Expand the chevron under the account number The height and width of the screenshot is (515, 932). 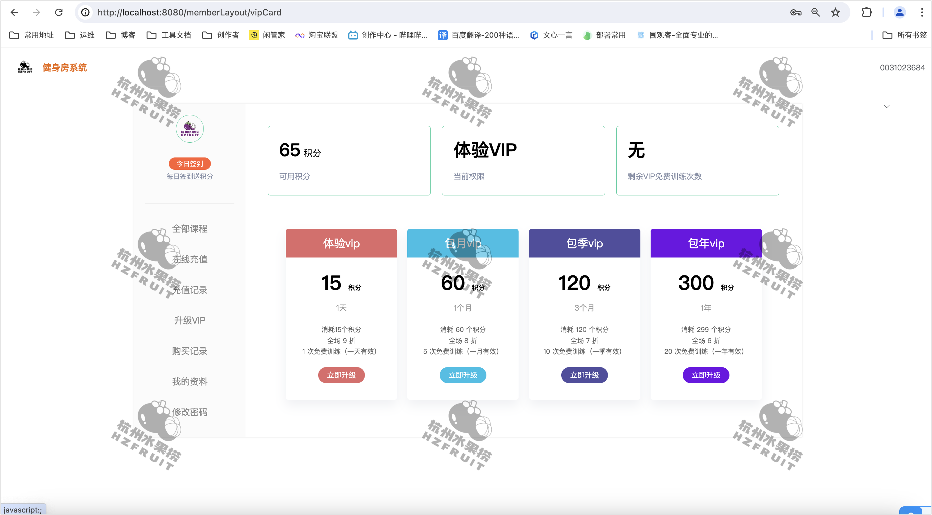887,106
